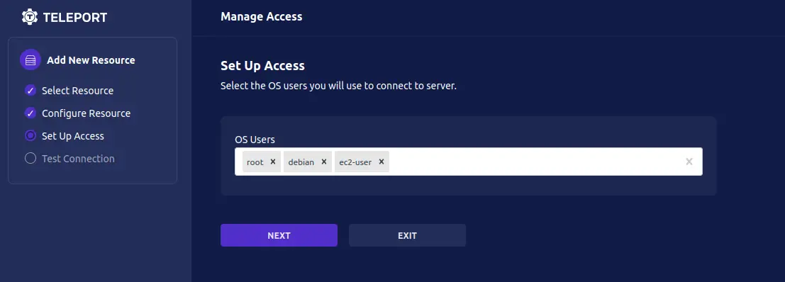This screenshot has width=785, height=282.
Task: Remove the ec2-user tag
Action: [382, 162]
